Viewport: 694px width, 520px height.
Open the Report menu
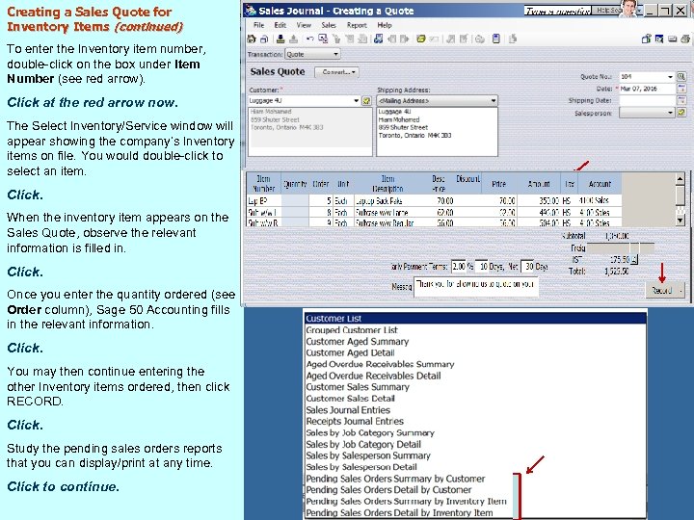[357, 25]
